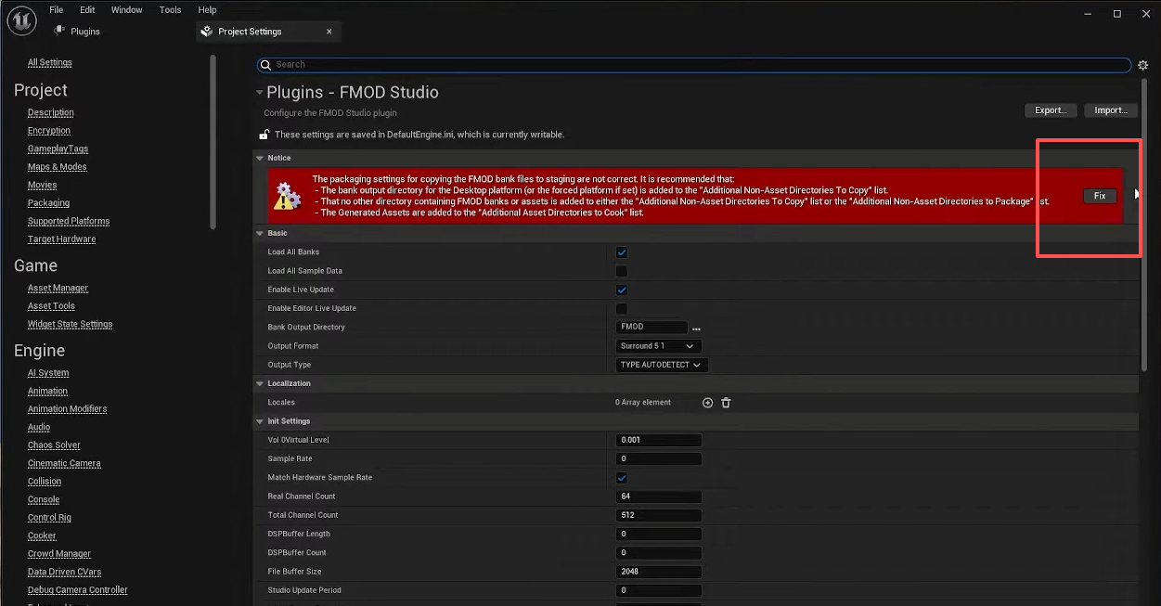Uncheck Match Hardware Sample Rate

(x=621, y=477)
